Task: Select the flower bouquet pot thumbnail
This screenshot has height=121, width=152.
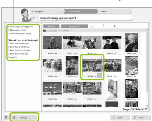Action: click(x=132, y=88)
